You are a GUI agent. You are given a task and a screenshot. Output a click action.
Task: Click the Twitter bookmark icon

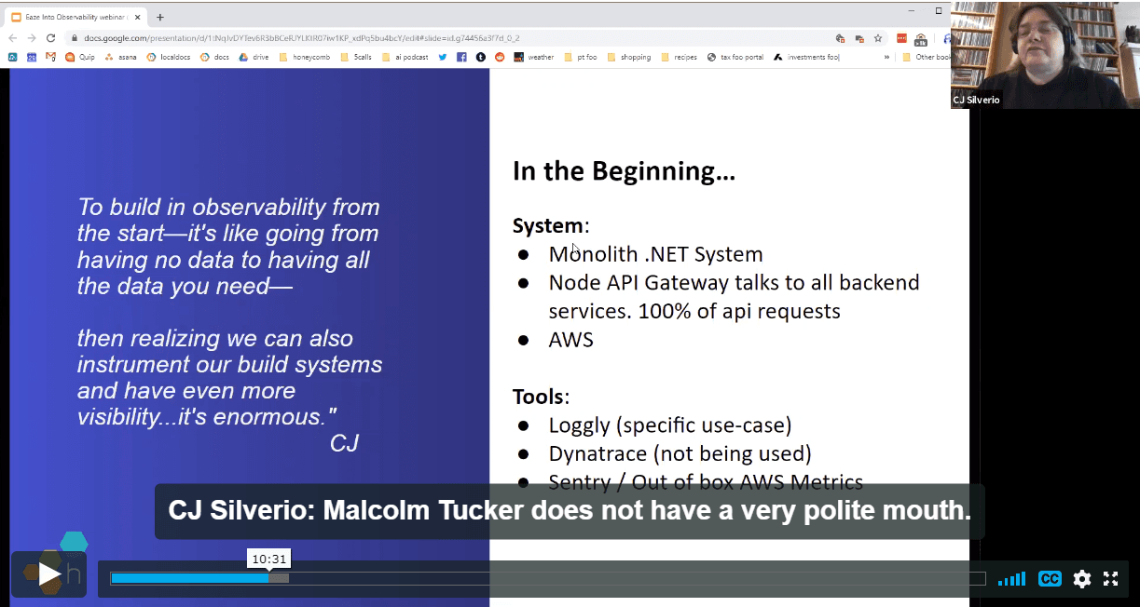(442, 57)
